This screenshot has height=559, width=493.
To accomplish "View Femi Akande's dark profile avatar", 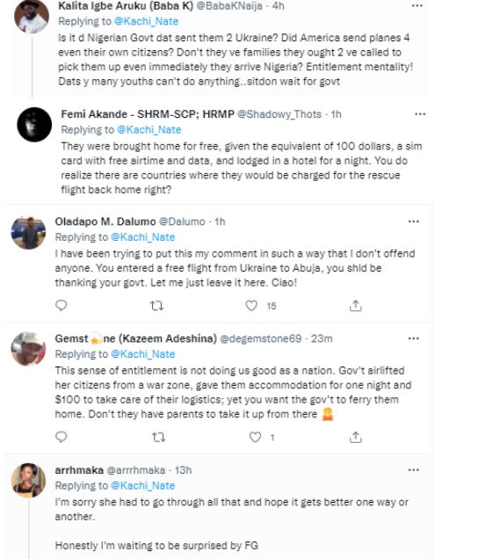I will (x=34, y=125).
